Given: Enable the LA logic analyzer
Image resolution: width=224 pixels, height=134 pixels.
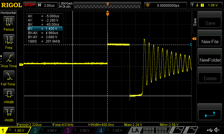Looking at the screenshot, I should 135,130.
